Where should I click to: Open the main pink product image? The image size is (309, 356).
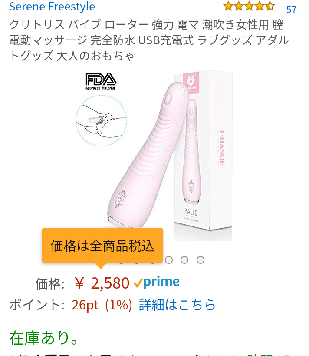[148, 154]
